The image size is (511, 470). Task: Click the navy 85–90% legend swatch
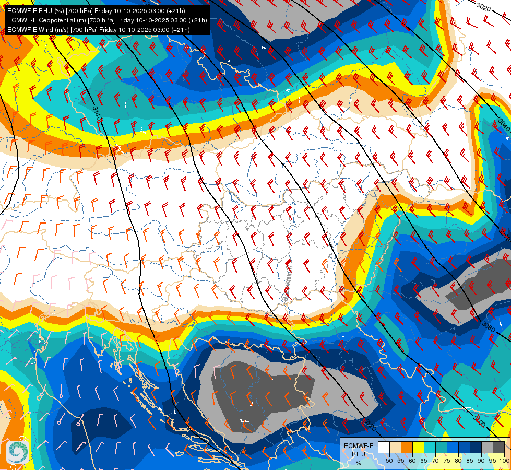pos(476,448)
